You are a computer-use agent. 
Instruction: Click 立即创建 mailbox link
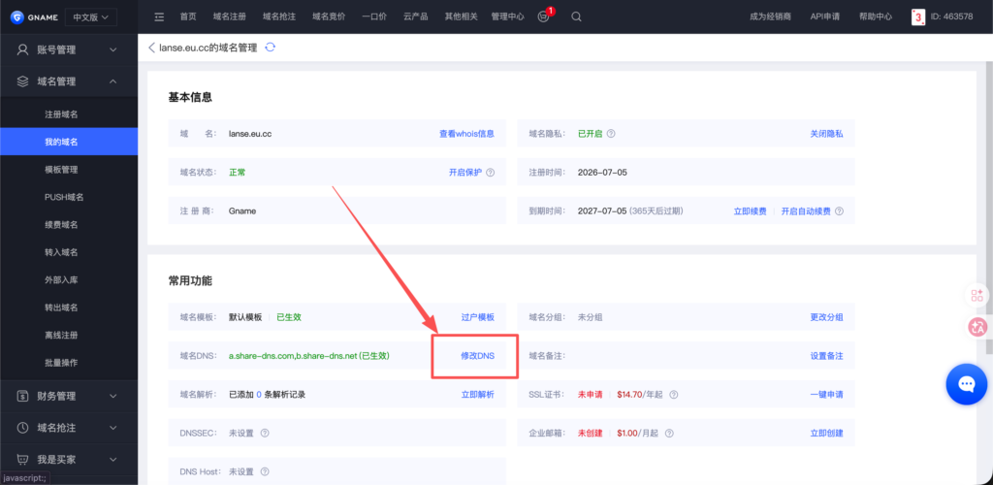click(826, 433)
